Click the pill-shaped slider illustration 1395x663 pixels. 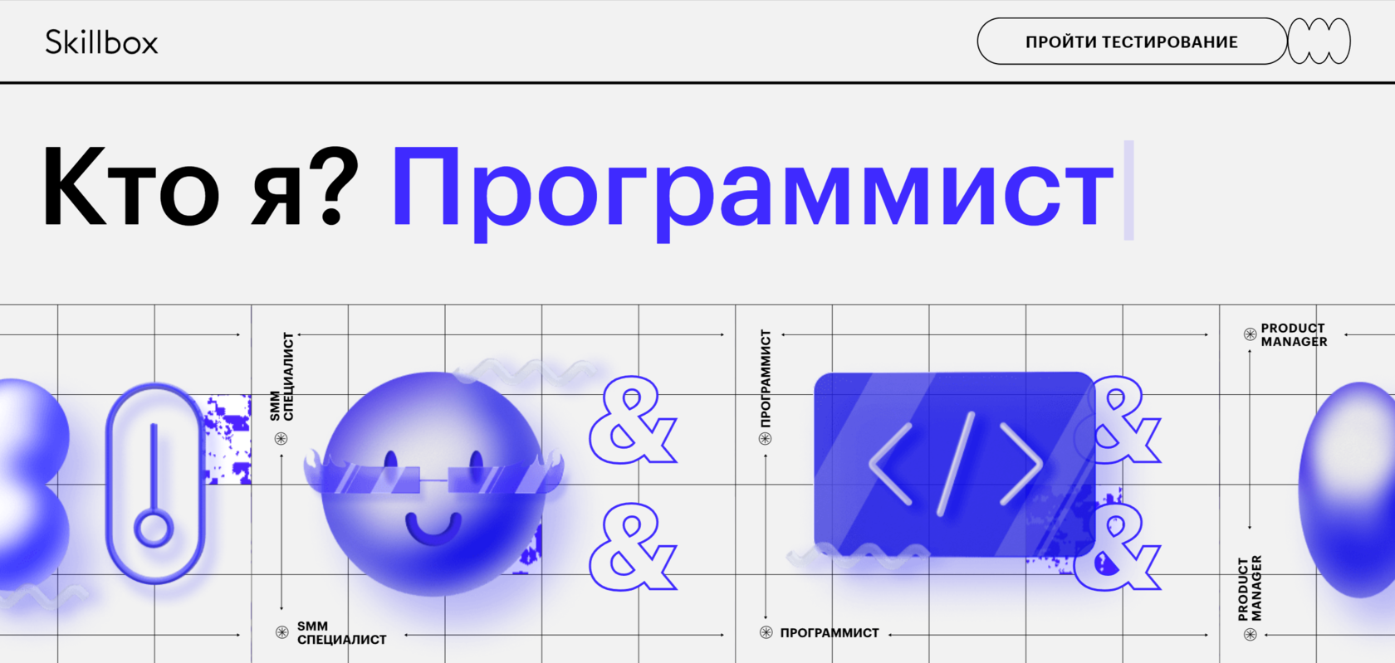click(154, 483)
